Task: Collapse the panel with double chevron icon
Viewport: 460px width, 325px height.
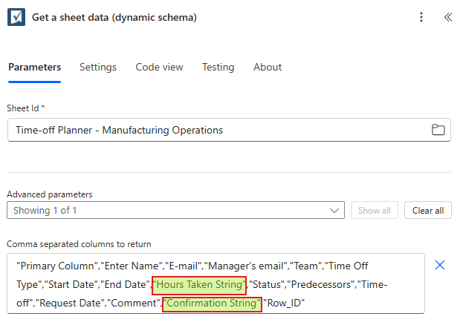Action: click(448, 17)
